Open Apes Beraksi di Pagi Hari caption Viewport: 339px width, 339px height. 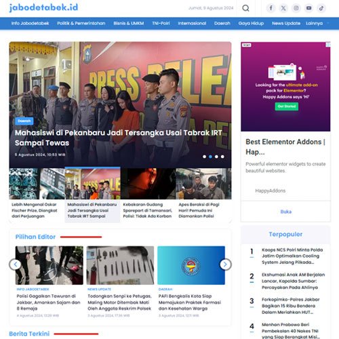click(199, 210)
